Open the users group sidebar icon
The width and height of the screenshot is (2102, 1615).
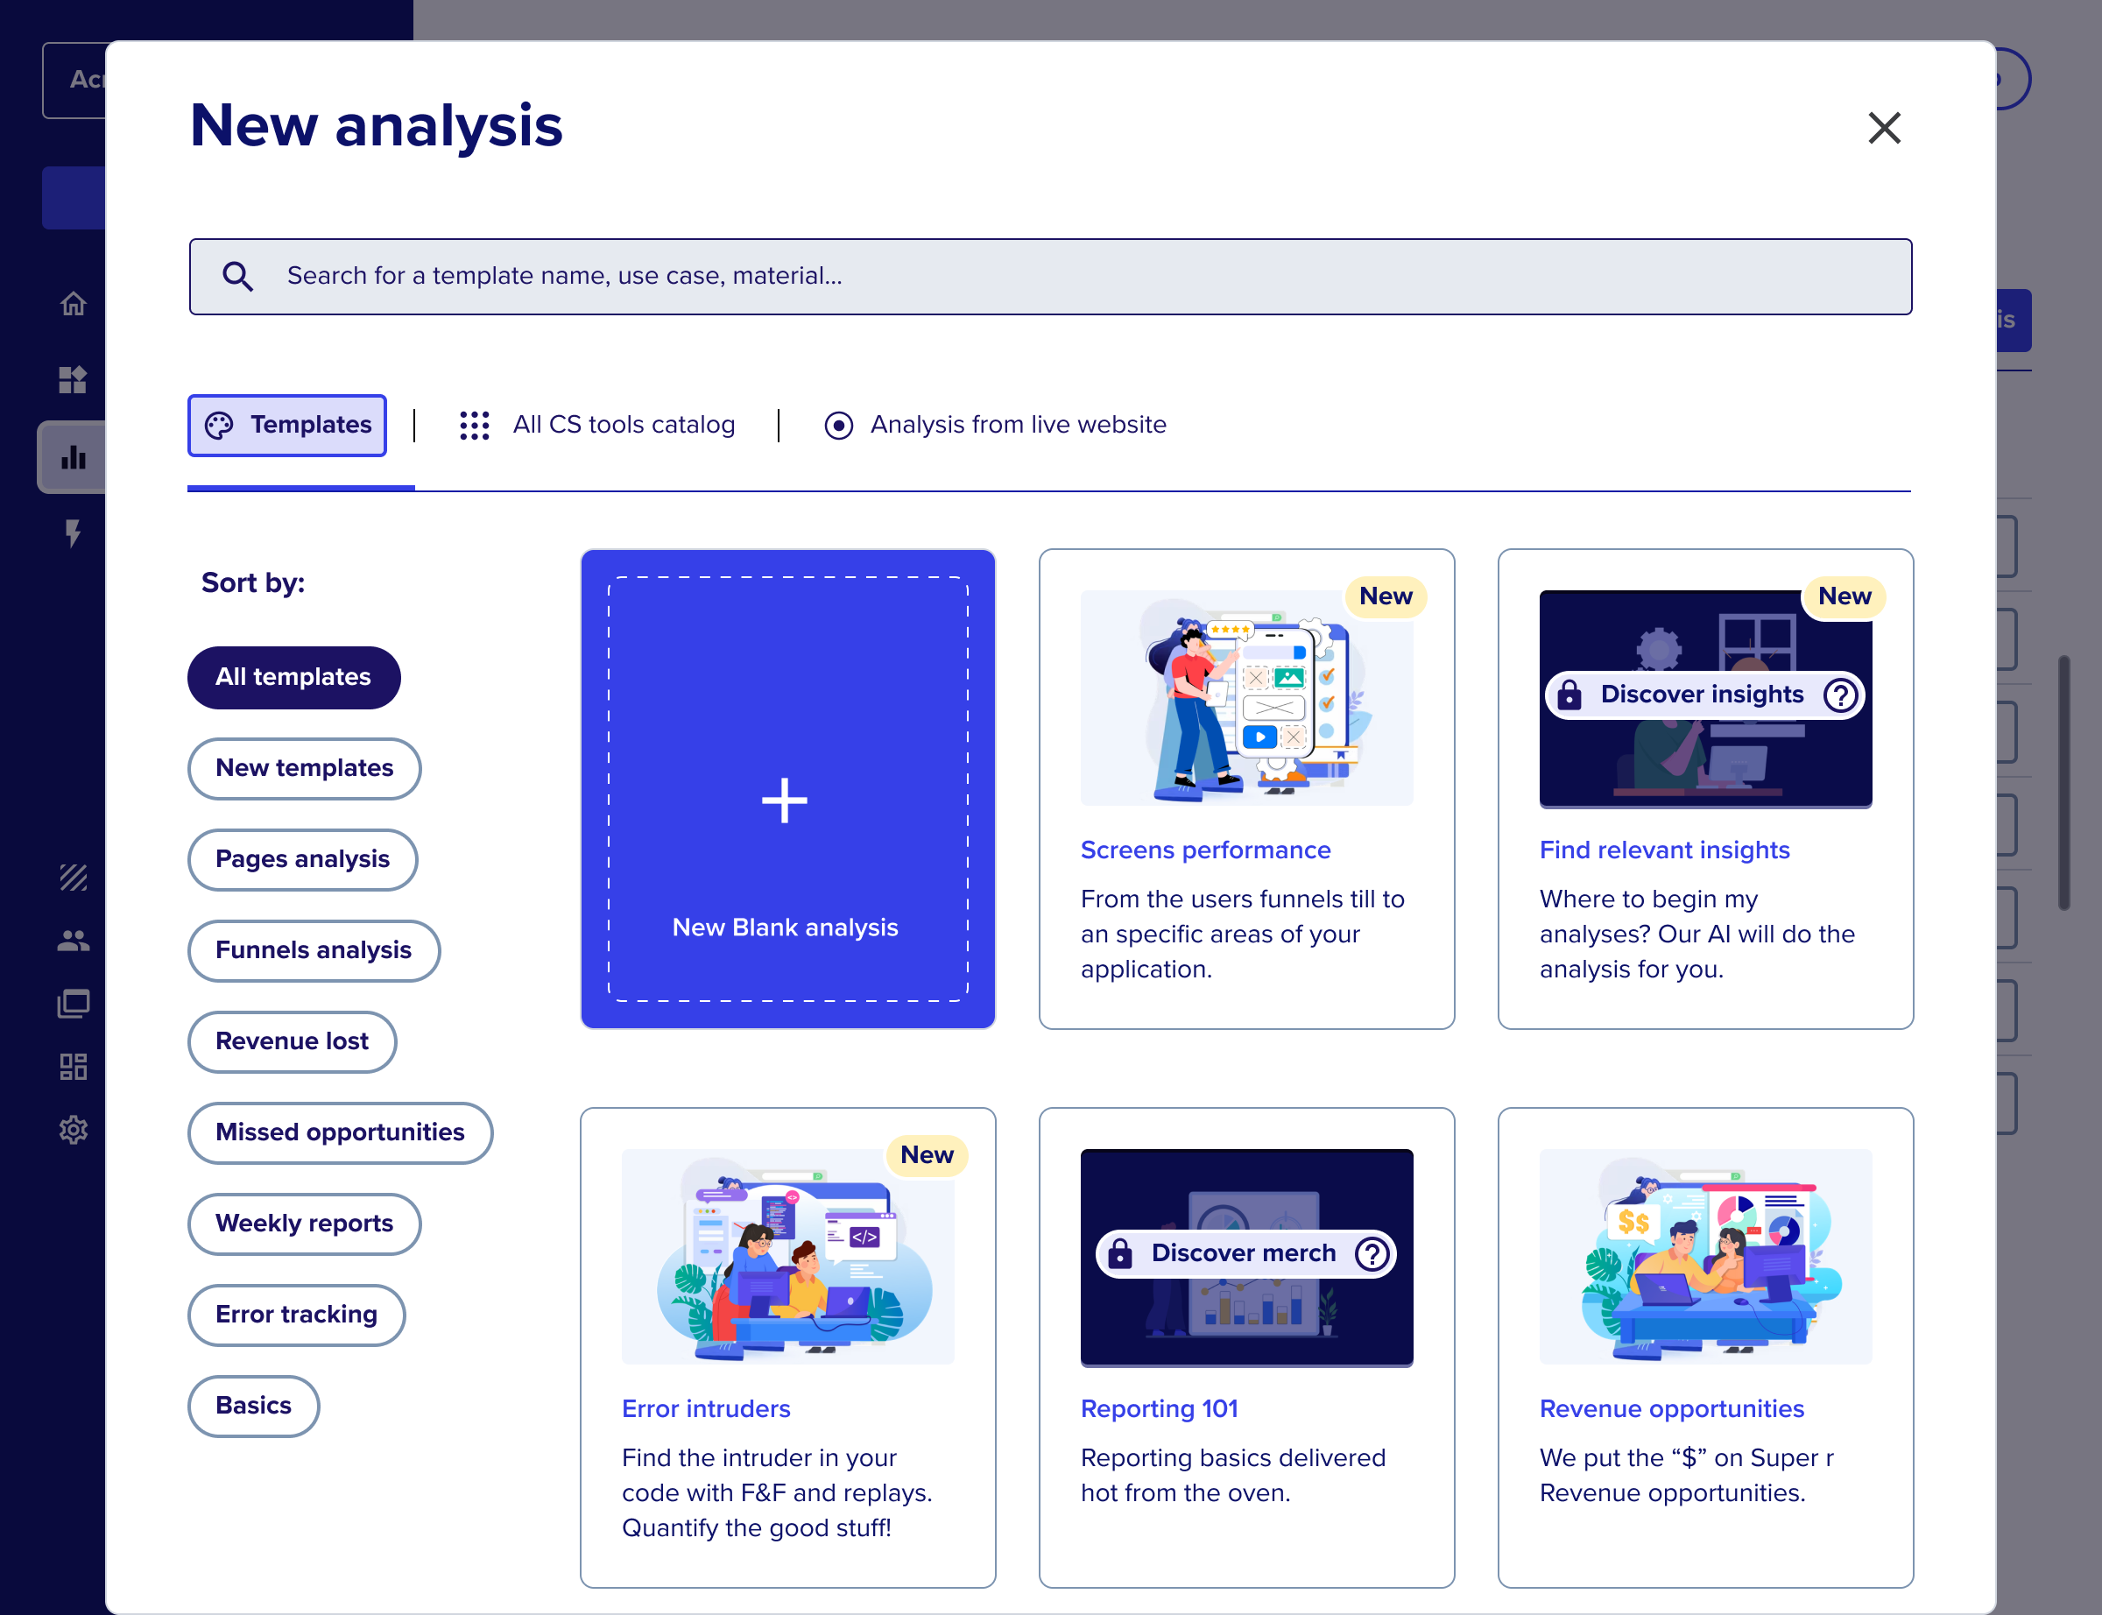[73, 940]
